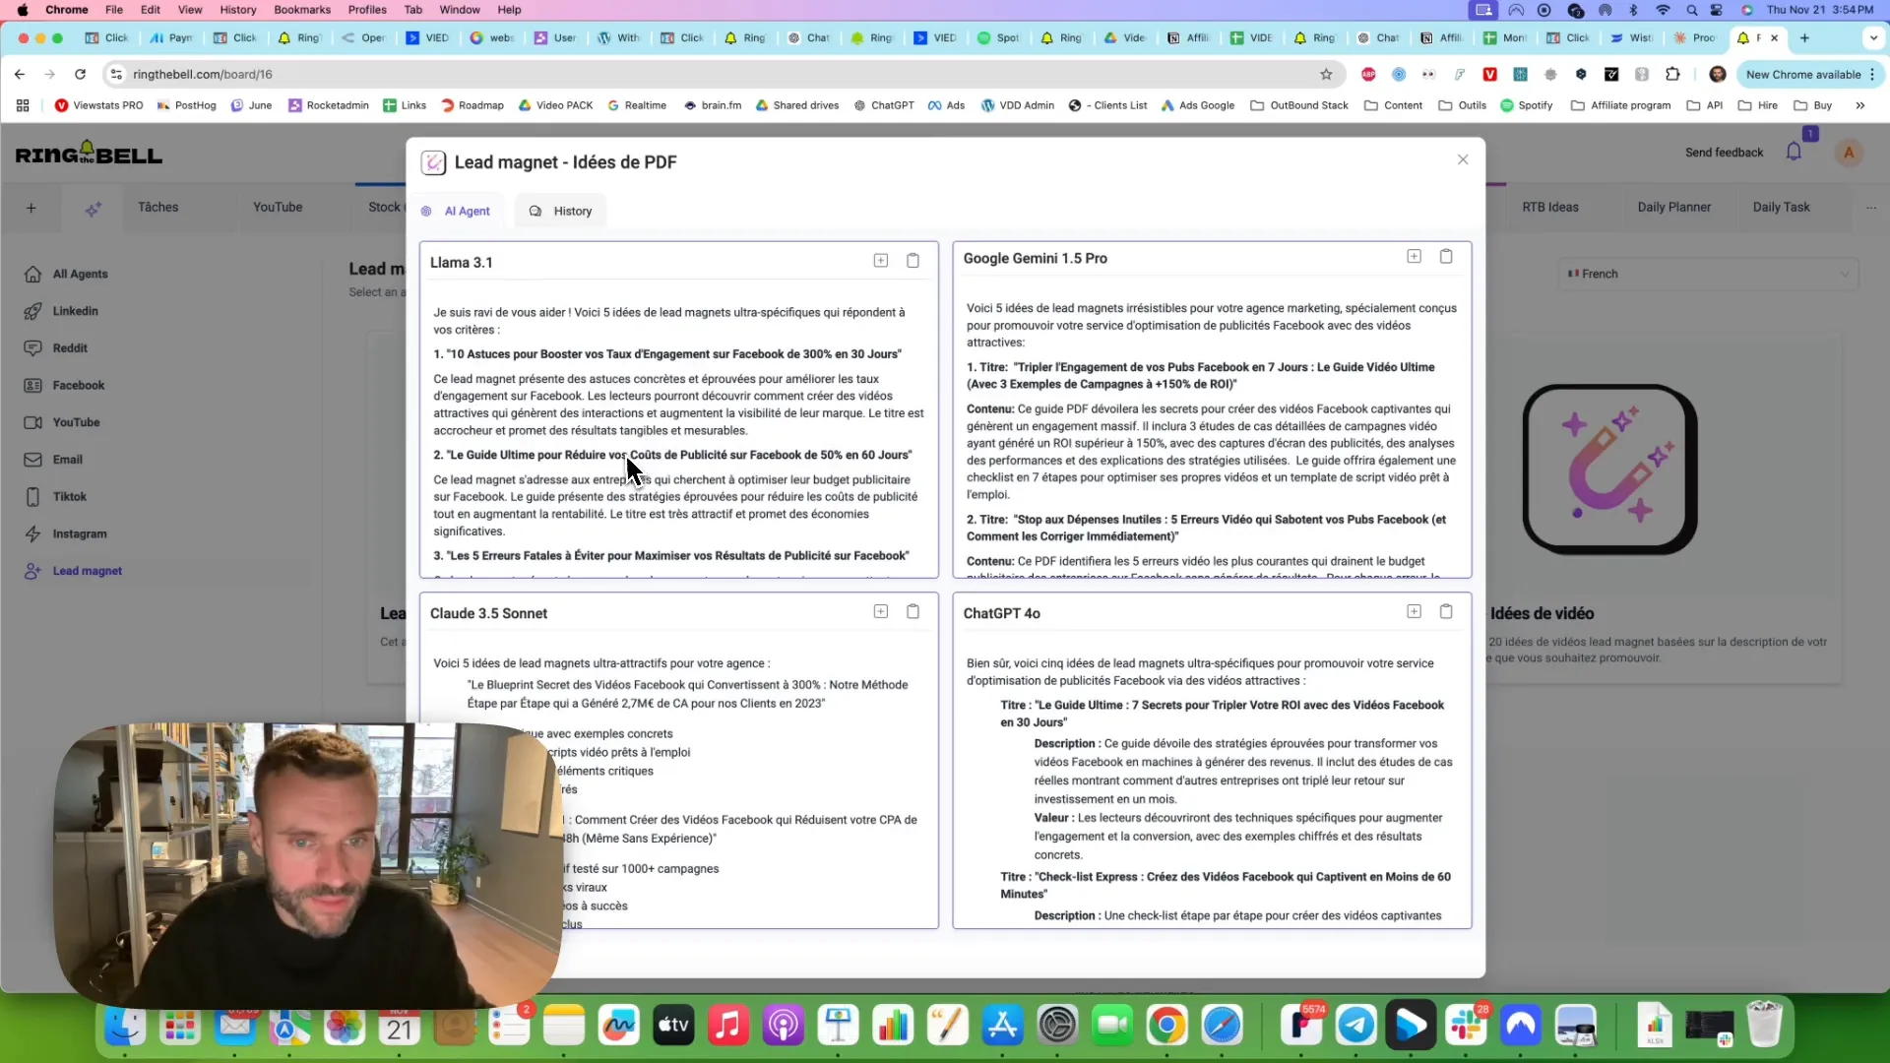The height and width of the screenshot is (1063, 1890).
Task: Open the notifications bell
Action: [1794, 152]
